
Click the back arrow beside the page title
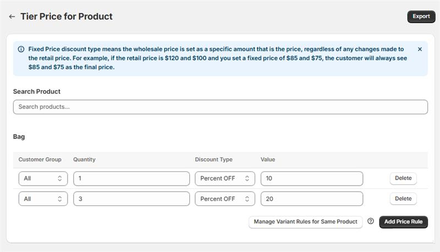pos(12,16)
